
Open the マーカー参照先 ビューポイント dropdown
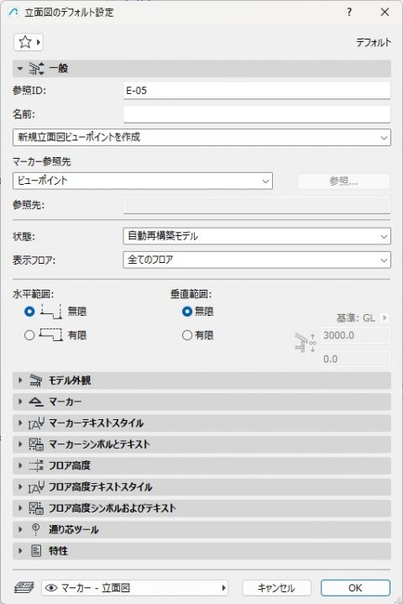[x=143, y=181]
